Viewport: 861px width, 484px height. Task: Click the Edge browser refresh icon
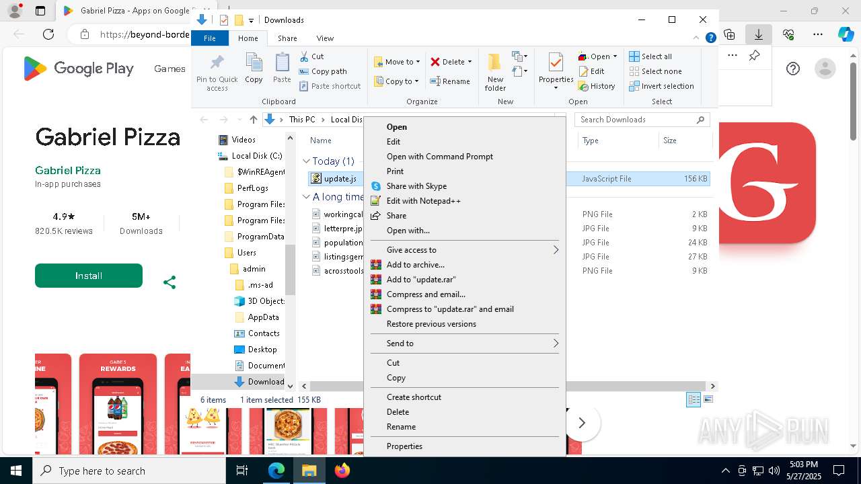(48, 34)
